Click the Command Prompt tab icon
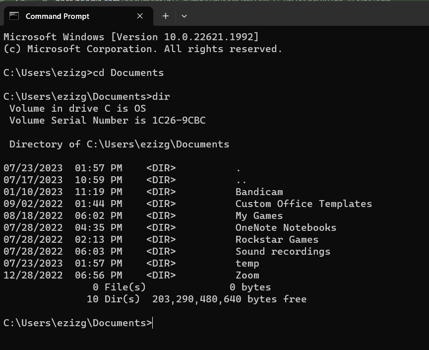Screen dimensions: 429x350 tap(14, 16)
